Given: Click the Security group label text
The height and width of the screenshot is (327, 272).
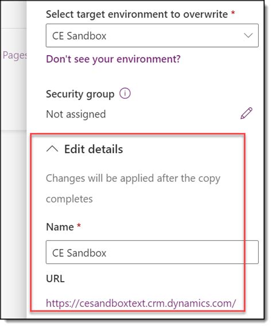Looking at the screenshot, I should pos(80,94).
